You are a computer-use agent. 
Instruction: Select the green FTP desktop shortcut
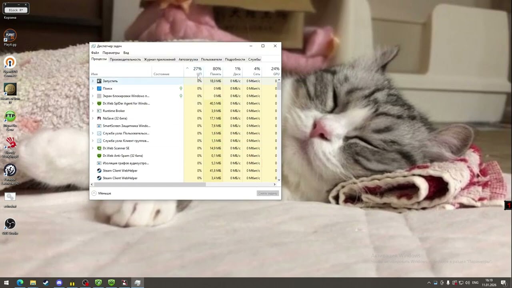pyautogui.click(x=10, y=121)
